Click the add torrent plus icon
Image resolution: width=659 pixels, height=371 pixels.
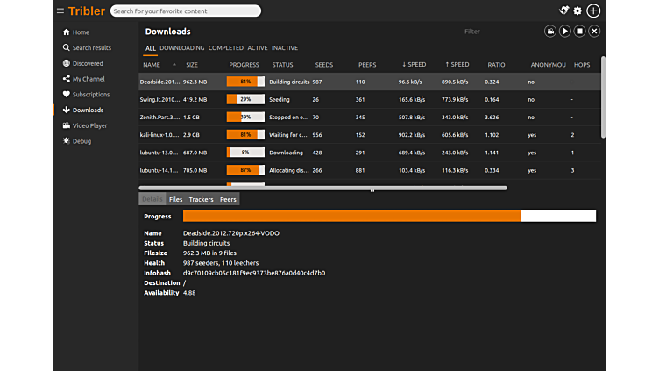[x=593, y=11]
